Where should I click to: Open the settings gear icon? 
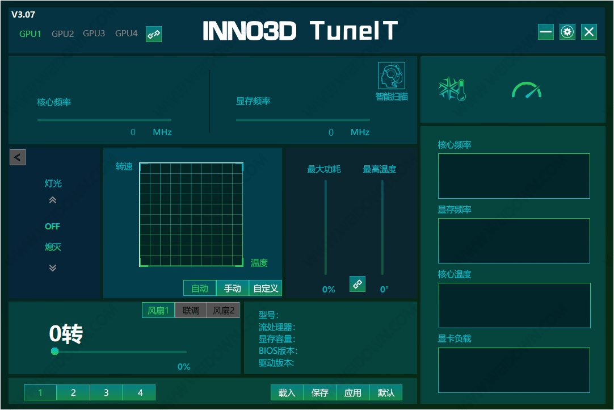point(567,32)
